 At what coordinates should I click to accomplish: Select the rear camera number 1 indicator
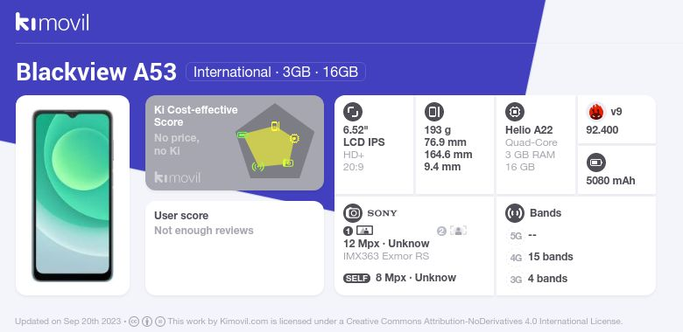coord(348,232)
